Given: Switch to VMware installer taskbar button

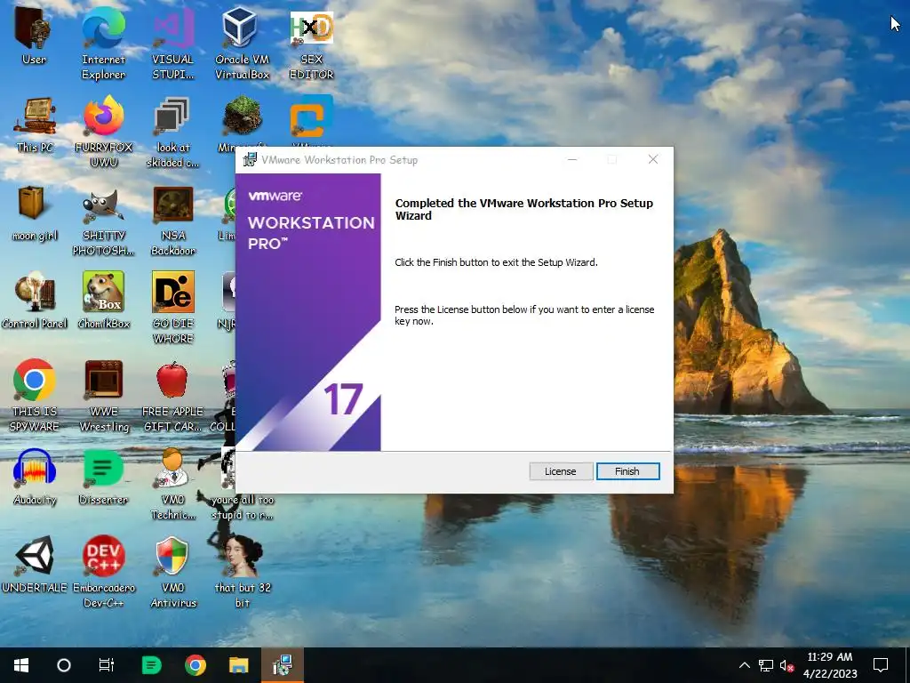Looking at the screenshot, I should click(x=282, y=665).
